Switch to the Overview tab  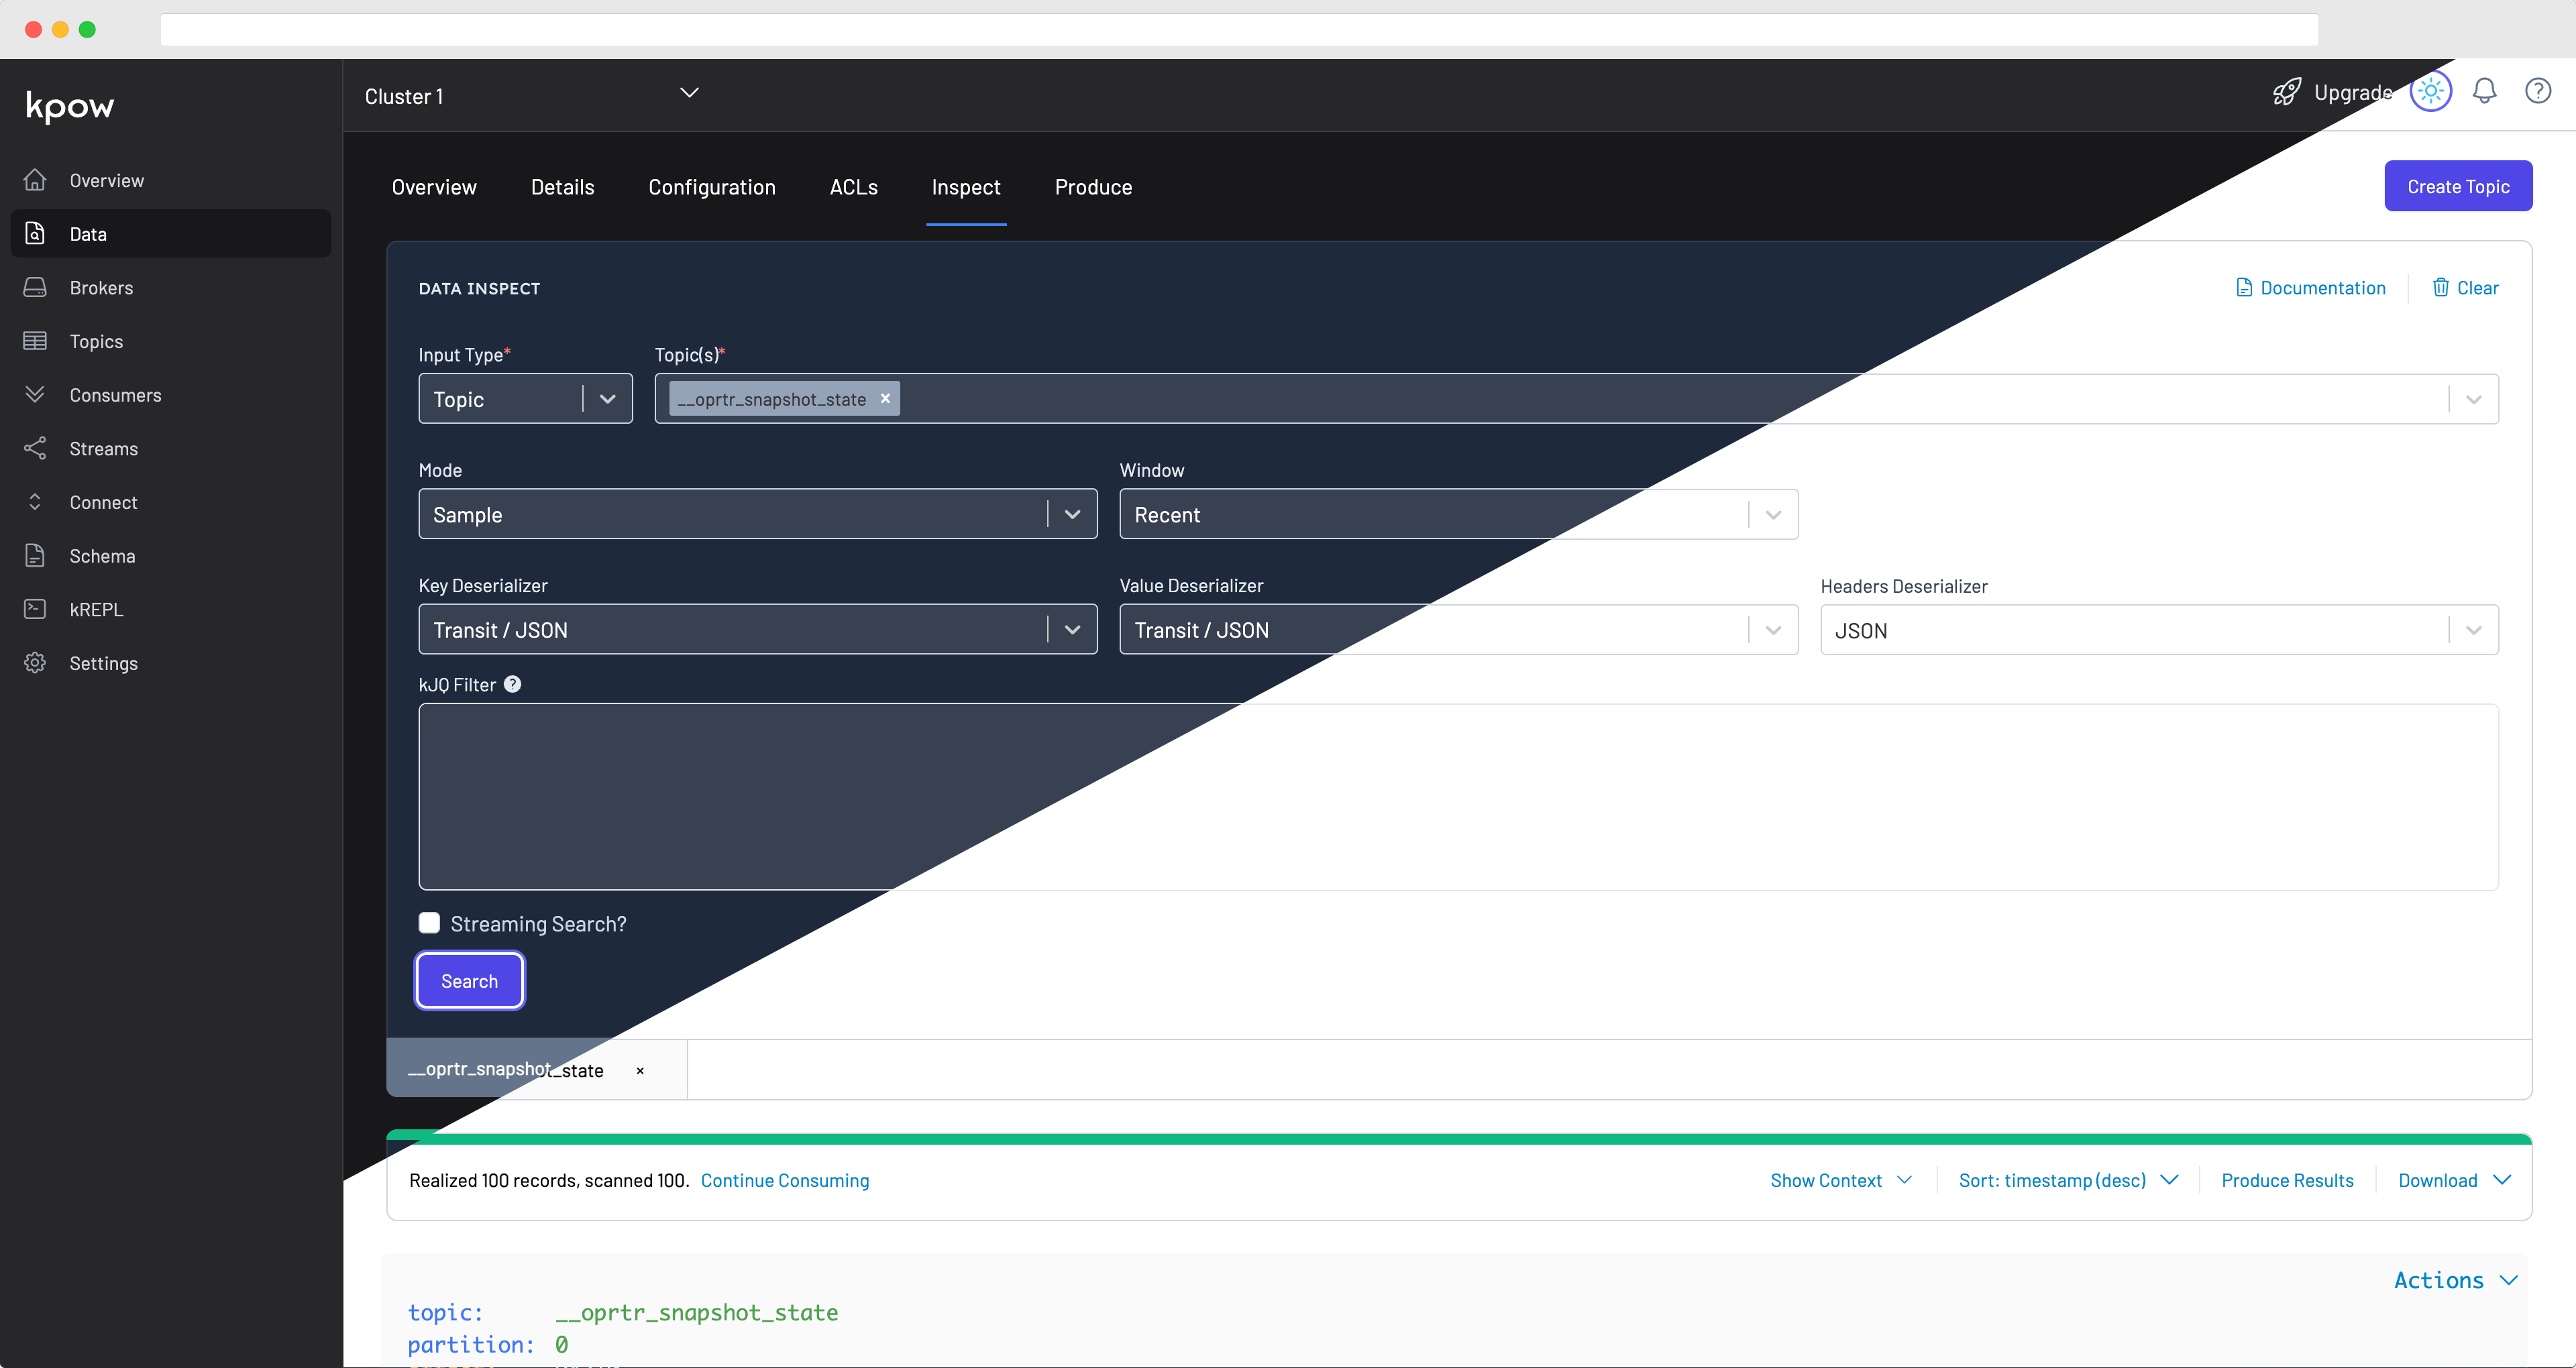[x=433, y=187]
